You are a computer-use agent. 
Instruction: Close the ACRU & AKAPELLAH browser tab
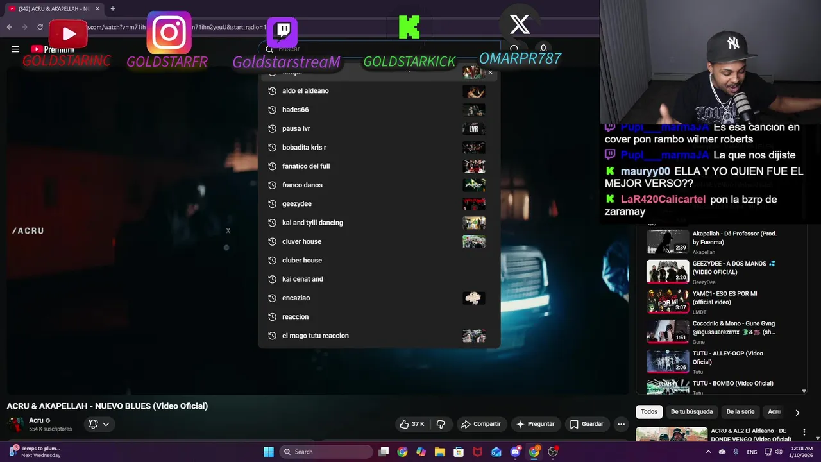[x=97, y=8]
